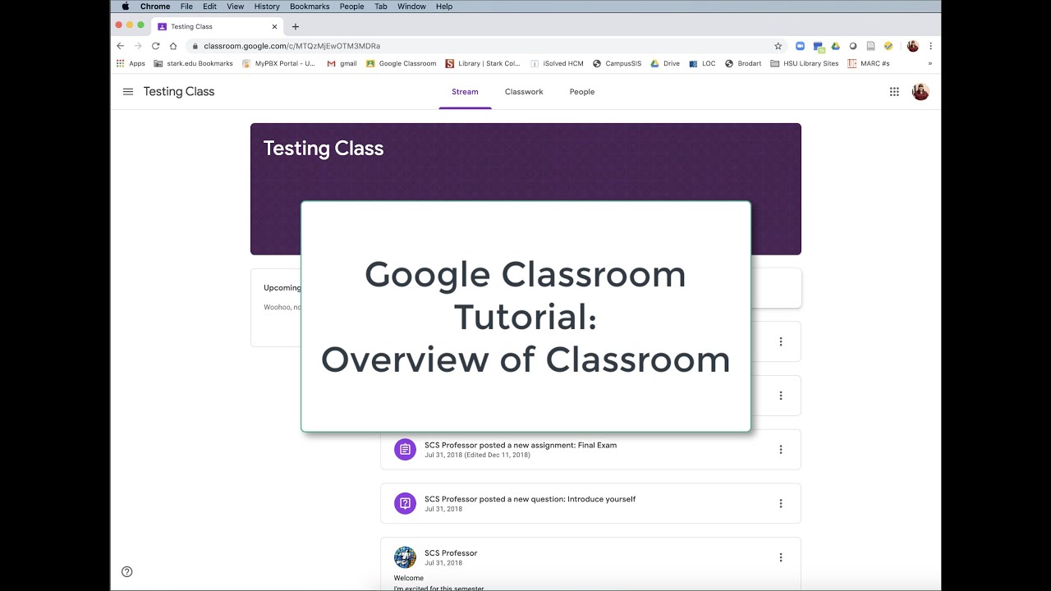Switch to the Stream tab
Image resolution: width=1051 pixels, height=591 pixels.
click(465, 92)
